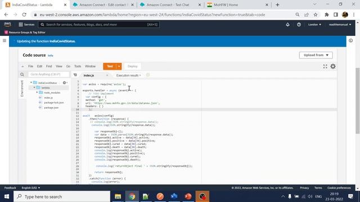
Task: Open the Find menu in the editor
Action: [49, 66]
